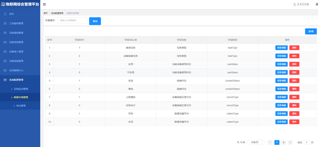Image resolution: width=318 pixels, height=147 pixels.
Task: Click the blue 查询 search button
Action: [95, 21]
